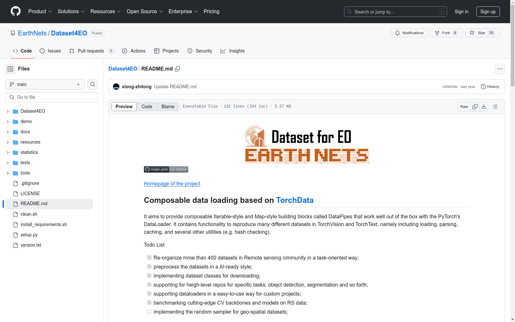515x322 pixels.
Task: Open the outline list icon
Action: (495, 107)
